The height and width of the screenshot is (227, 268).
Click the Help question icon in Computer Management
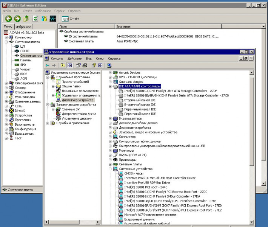click(94, 65)
